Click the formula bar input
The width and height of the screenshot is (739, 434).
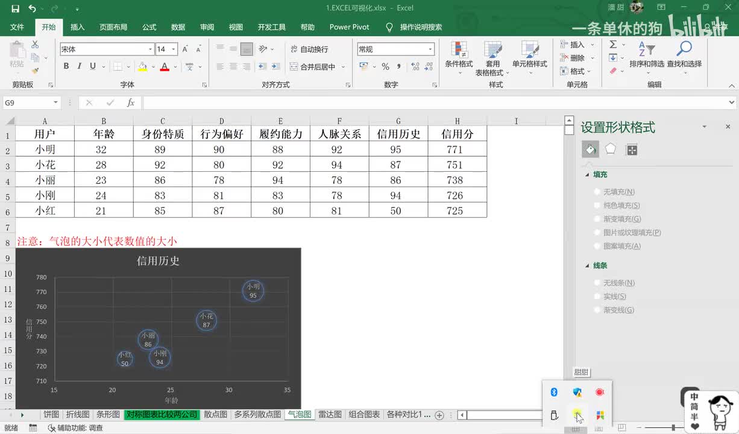tap(434, 102)
